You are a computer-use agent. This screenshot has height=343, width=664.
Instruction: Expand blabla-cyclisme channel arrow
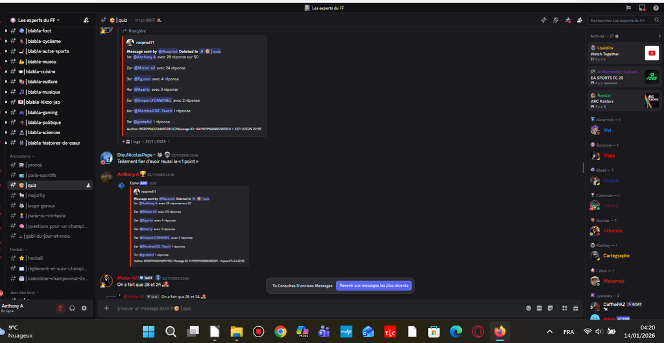pos(6,41)
